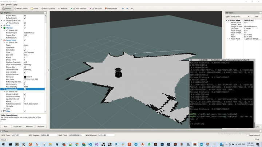Select the 2D Pose Estimate tool
The height and width of the screenshot is (147, 262).
78,8
